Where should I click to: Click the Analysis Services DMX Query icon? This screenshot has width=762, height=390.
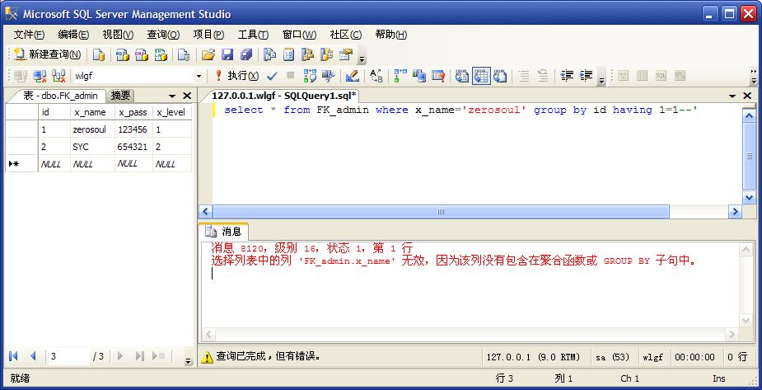click(142, 54)
